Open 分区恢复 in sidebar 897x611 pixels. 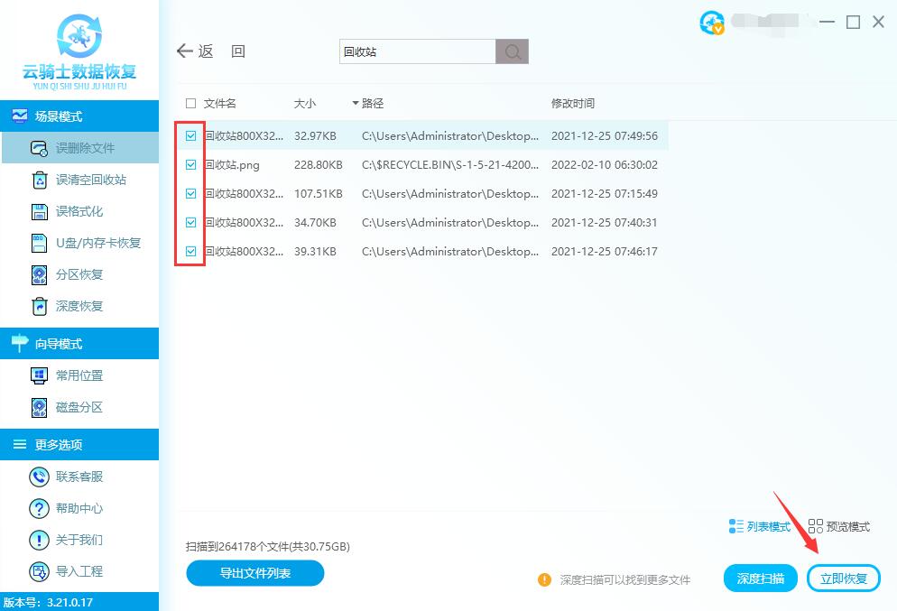pyautogui.click(x=80, y=274)
